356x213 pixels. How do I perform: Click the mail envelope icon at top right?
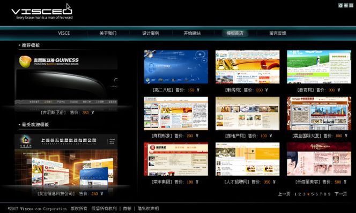[x=351, y=5]
